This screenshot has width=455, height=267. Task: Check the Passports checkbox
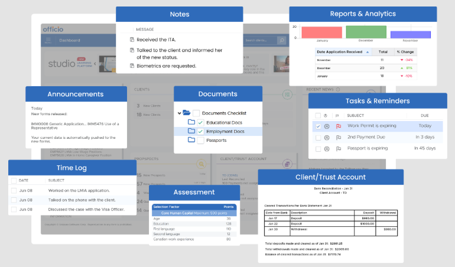(x=200, y=141)
